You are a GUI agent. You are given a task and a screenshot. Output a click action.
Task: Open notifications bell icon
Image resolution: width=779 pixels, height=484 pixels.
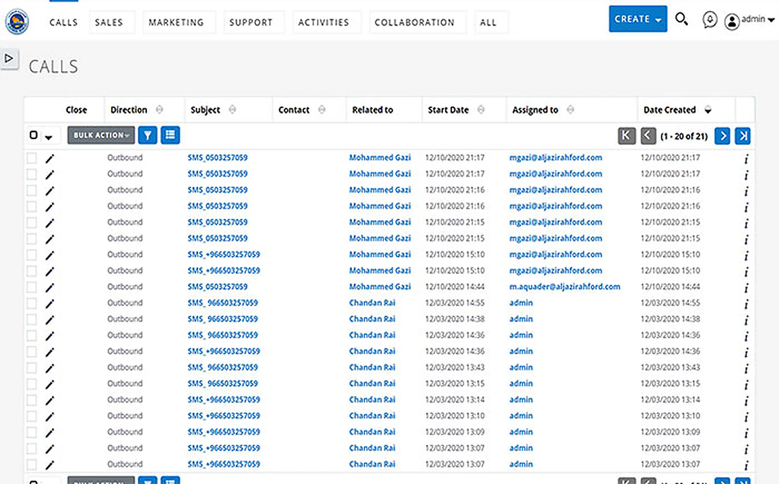(x=709, y=20)
